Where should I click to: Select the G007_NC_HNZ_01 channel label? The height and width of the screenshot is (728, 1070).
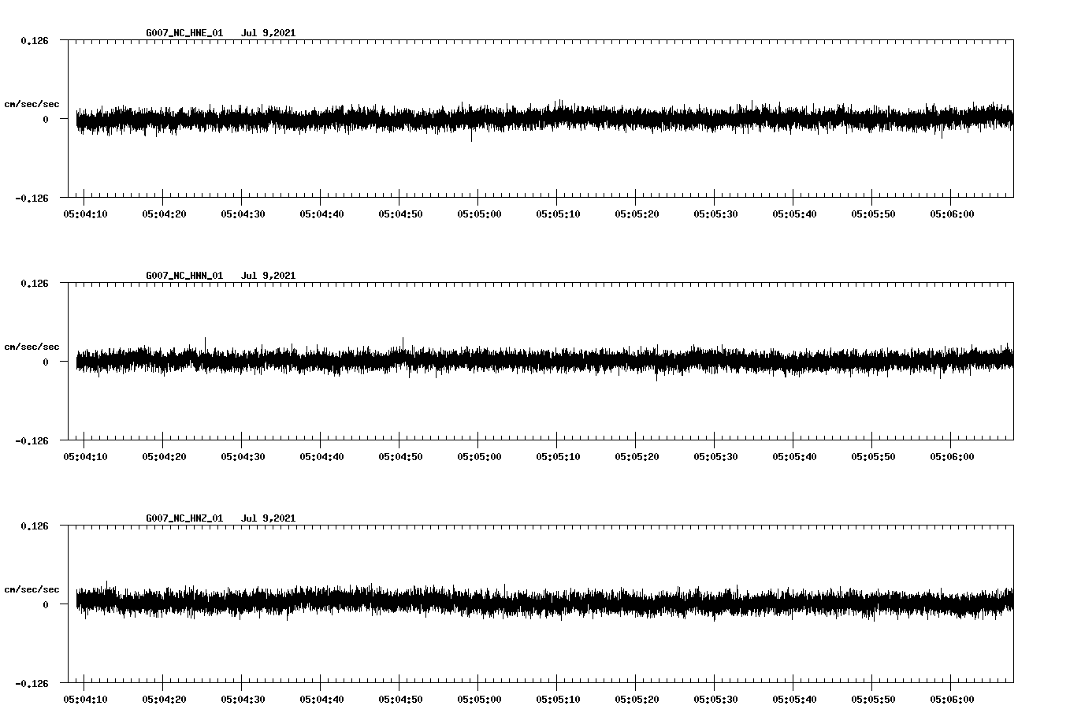point(183,518)
